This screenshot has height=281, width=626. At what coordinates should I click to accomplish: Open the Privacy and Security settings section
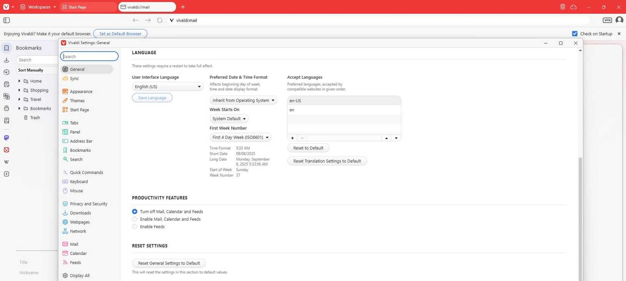88,204
